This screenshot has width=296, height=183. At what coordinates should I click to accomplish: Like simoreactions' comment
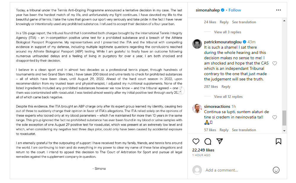(x=275, y=117)
